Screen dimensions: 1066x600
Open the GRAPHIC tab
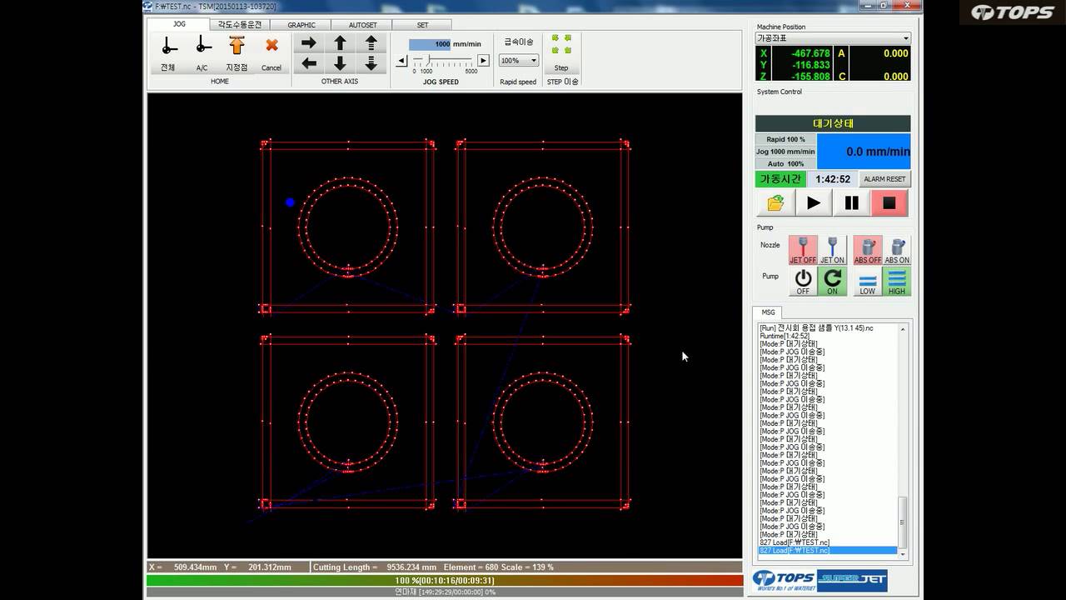[301, 25]
